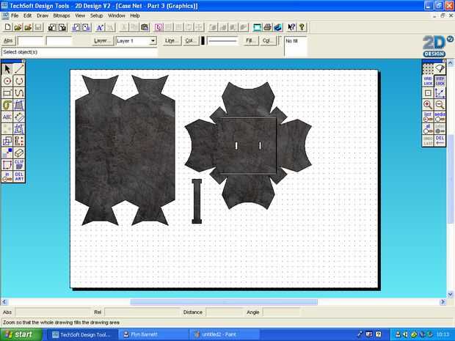This screenshot has width=455, height=341.
Task: Toggle the Step Lock button
Action: click(x=440, y=81)
